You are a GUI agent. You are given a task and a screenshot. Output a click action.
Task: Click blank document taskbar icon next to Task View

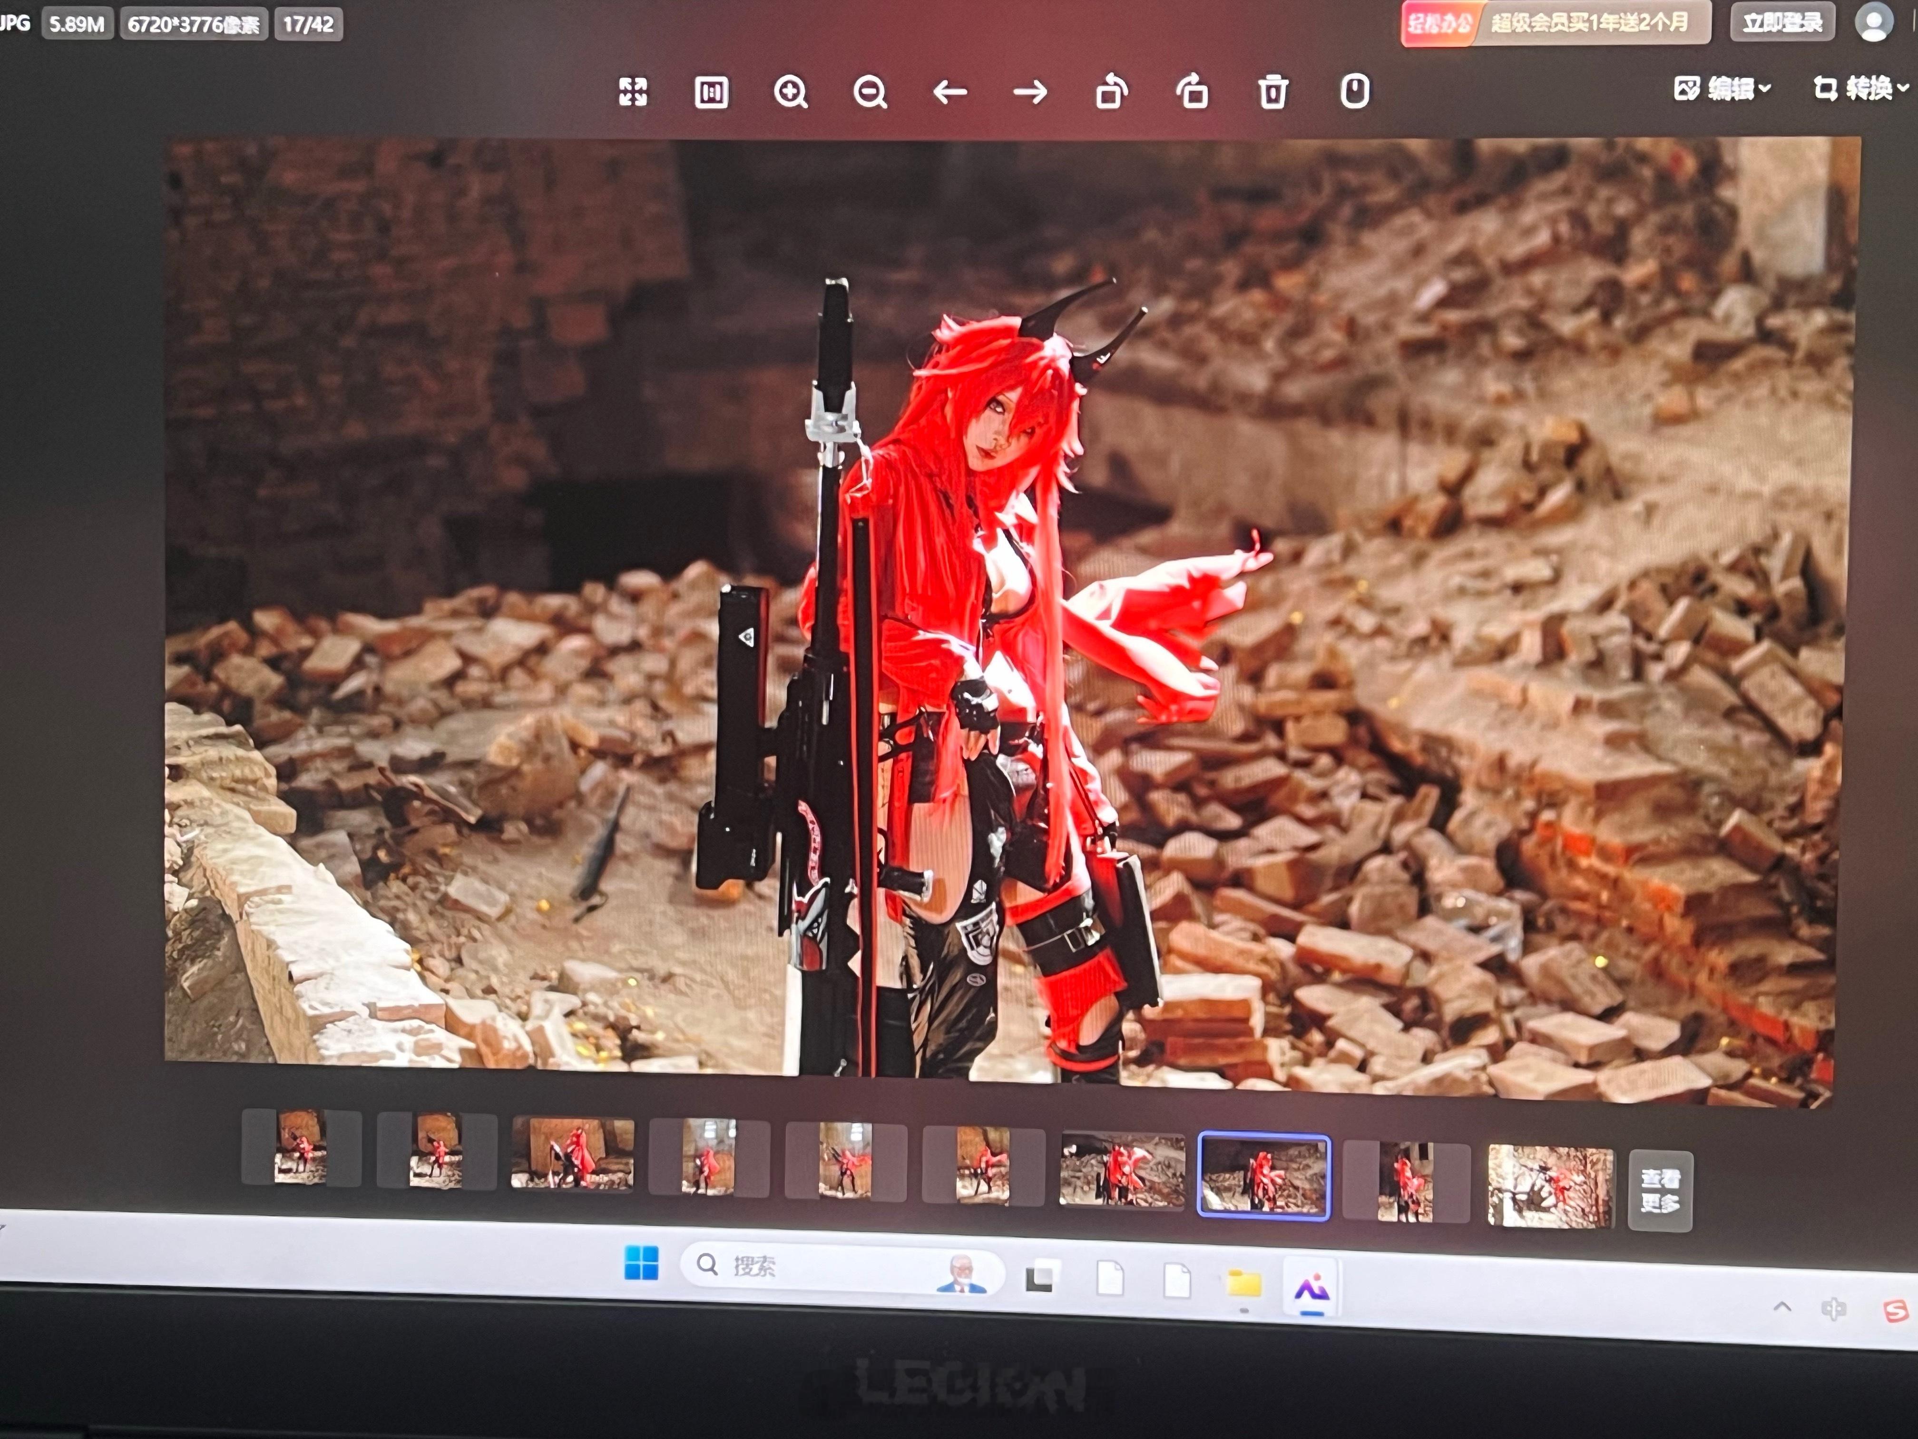[x=1110, y=1279]
